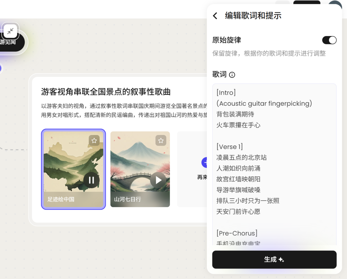Viewport: 347px width, 279px height.
Task: Click the song title 游客视角串联全国景点的叙事性歌曲
Action: point(106,92)
